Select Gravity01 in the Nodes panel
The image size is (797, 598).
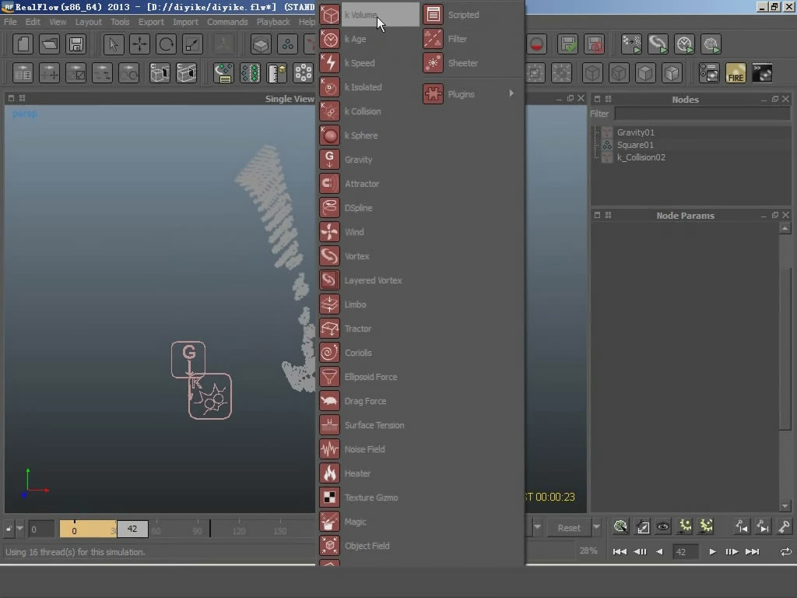click(635, 132)
